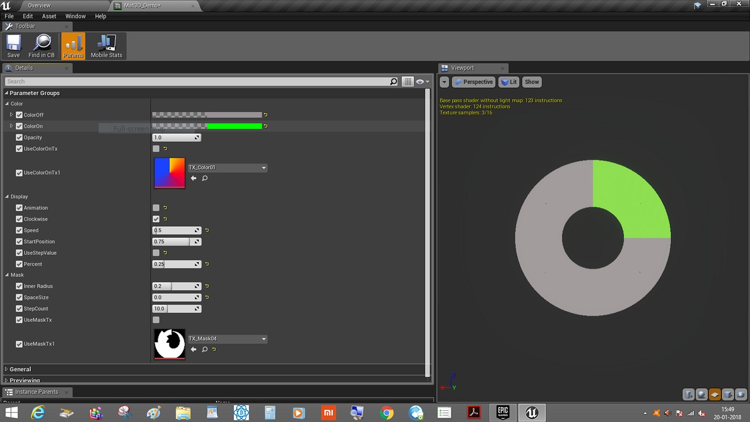Open Epic Games Launcher in taskbar
Image resolution: width=750 pixels, height=422 pixels.
click(503, 413)
